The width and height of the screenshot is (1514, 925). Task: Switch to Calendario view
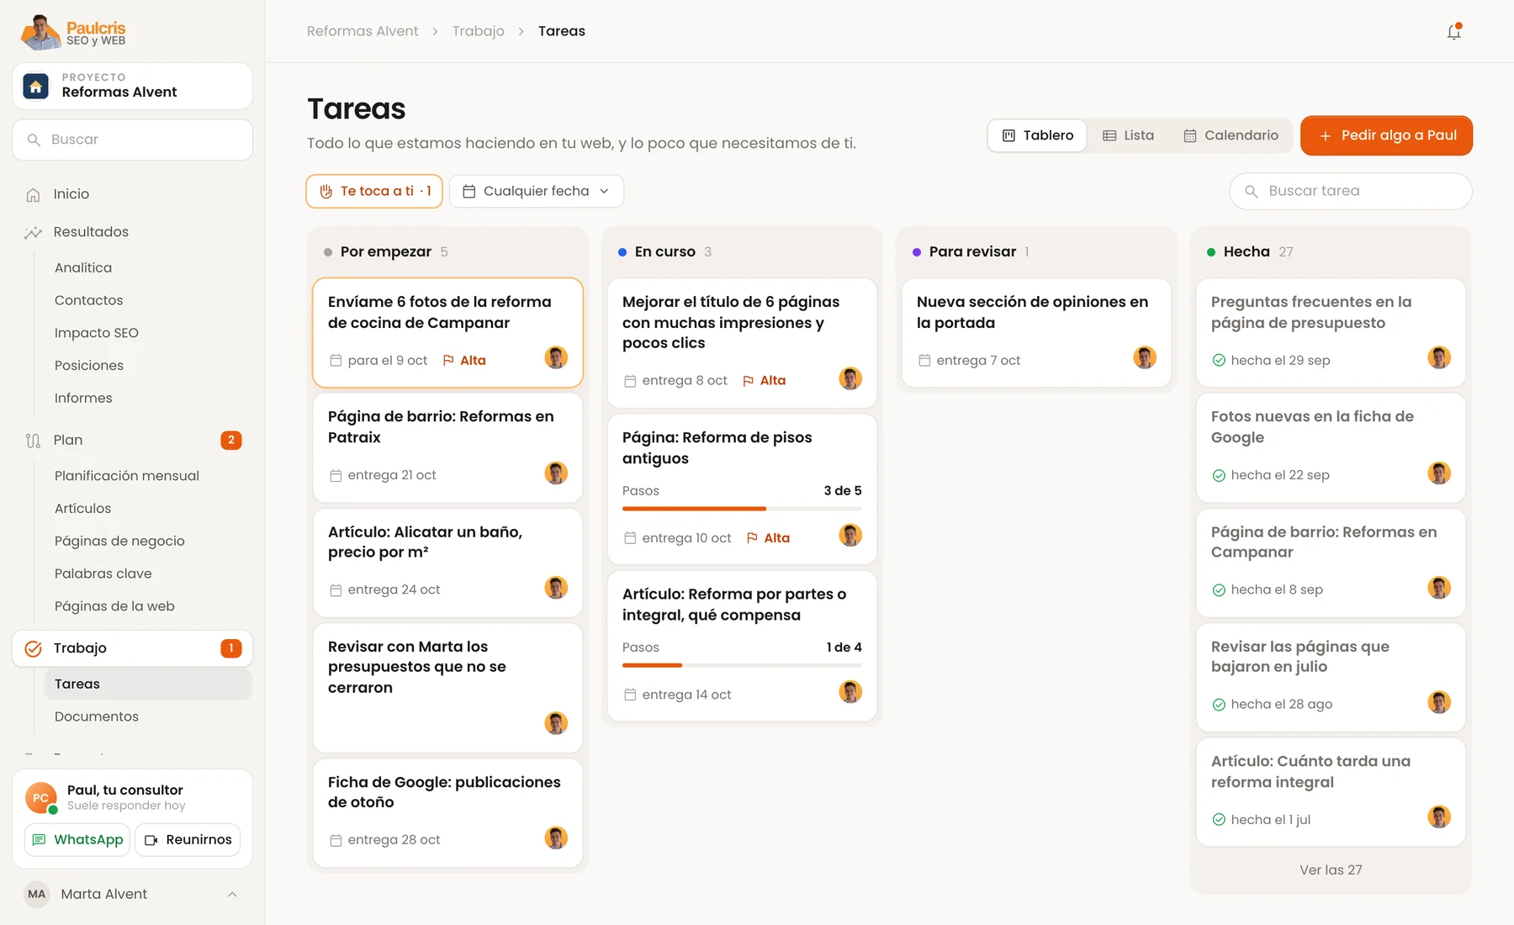coord(1231,135)
